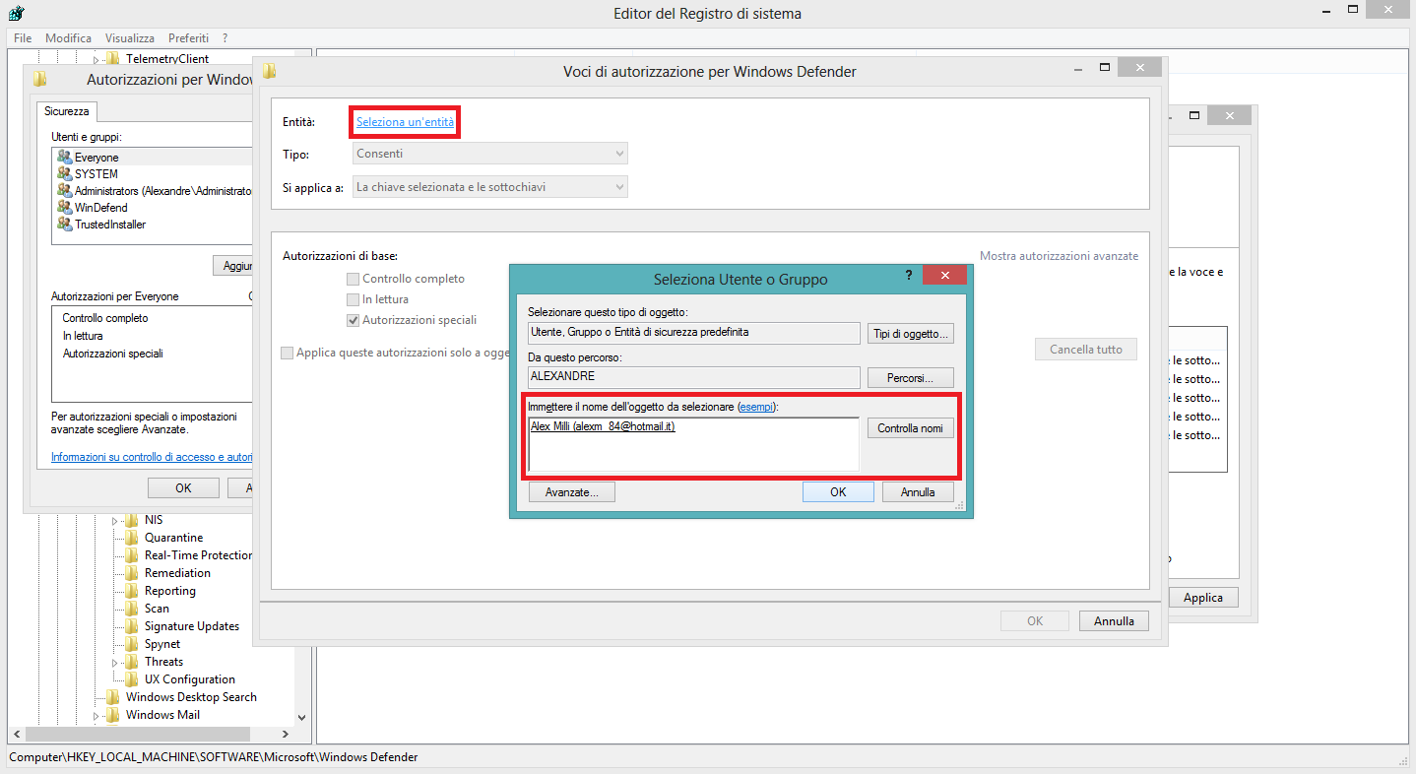Select the WinDefend user icon
This screenshot has height=774, width=1416.
pos(65,207)
